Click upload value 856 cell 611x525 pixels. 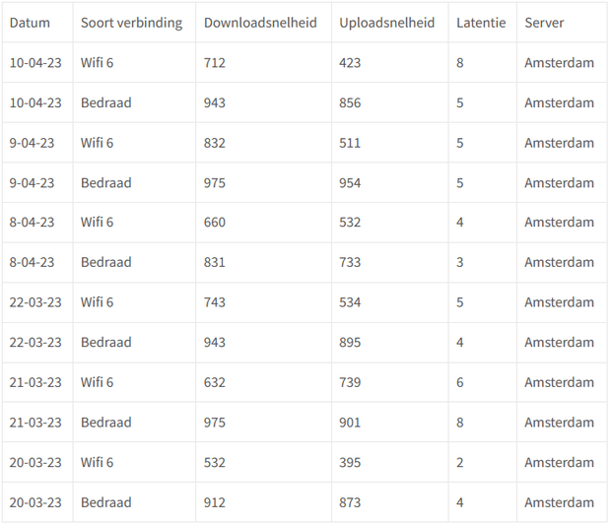(389, 102)
